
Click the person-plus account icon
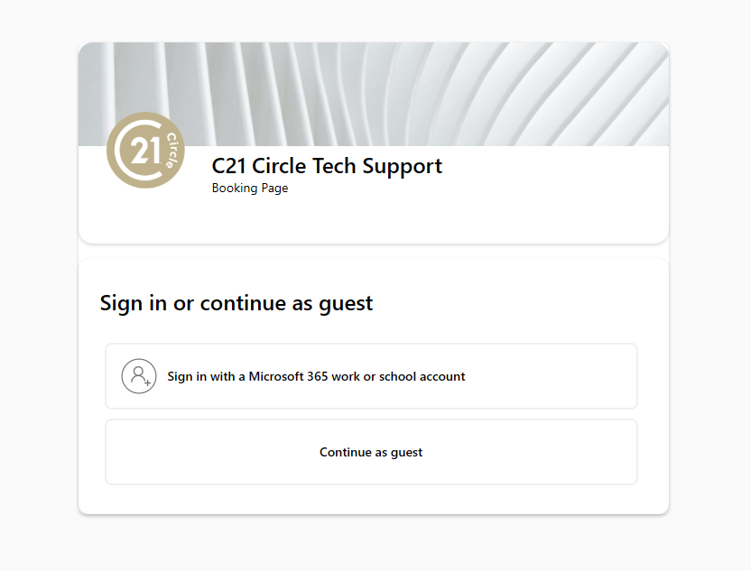pyautogui.click(x=139, y=376)
